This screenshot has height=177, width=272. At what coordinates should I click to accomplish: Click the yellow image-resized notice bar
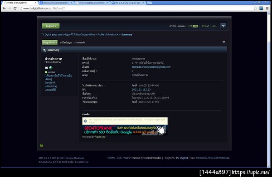(x=125, y=121)
